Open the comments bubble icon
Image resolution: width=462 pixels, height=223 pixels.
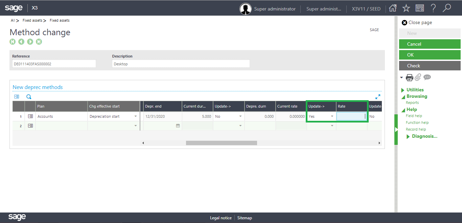(427, 77)
